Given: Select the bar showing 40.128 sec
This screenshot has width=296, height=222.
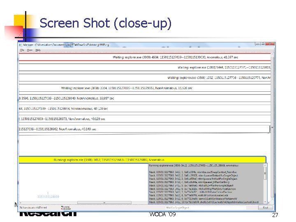Looking at the screenshot, I should pos(145,109).
